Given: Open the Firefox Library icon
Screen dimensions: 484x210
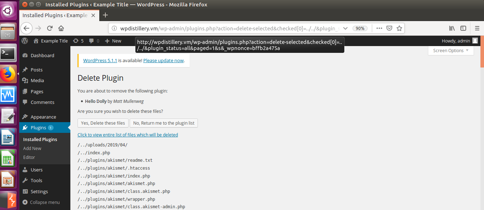Looking at the screenshot, I should click(452, 28).
